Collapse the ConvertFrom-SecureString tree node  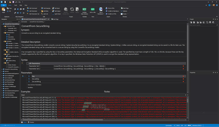2,24
